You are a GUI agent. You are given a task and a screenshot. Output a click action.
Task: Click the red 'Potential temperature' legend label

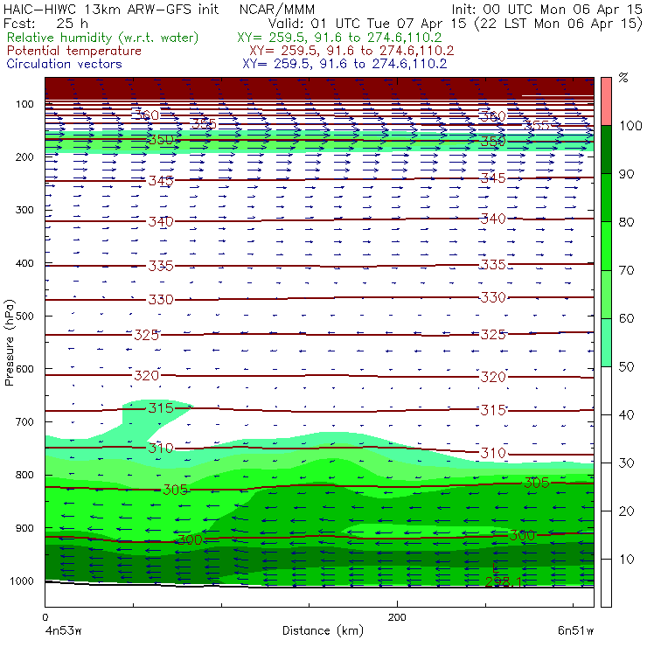point(74,51)
